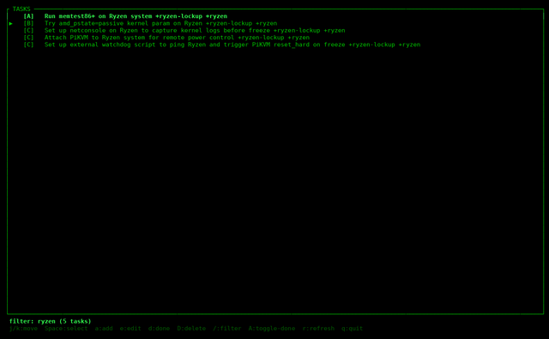Click the +ryzen-lockup tag on the amd_pstate row

coord(229,23)
